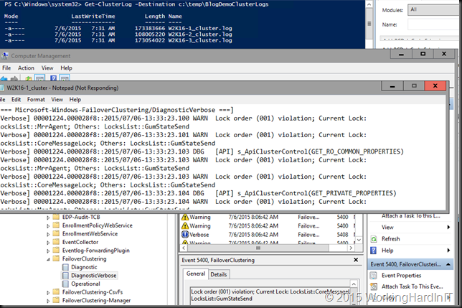462x308 pixels.
Task: Toggle the Show/Hide Action Pane toolbar icon
Action: tap(65, 78)
